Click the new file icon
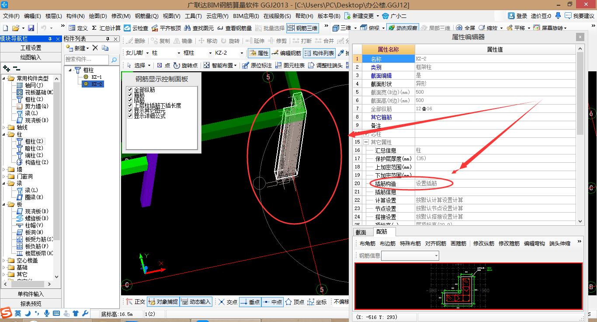Screen dimensions: 597x322 coord(5,28)
